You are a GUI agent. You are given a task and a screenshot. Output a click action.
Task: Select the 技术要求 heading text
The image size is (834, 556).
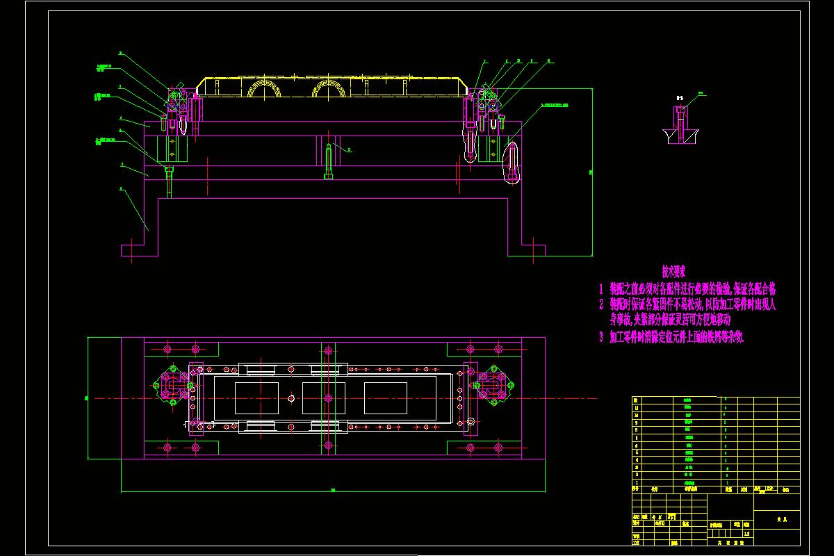coord(673,270)
